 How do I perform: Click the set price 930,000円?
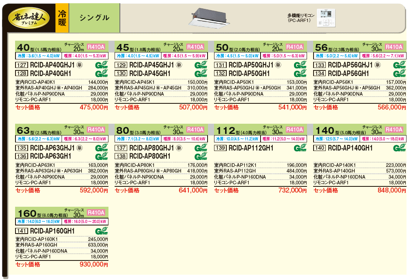[x=94, y=264]
